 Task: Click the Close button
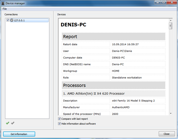tap(167, 134)
